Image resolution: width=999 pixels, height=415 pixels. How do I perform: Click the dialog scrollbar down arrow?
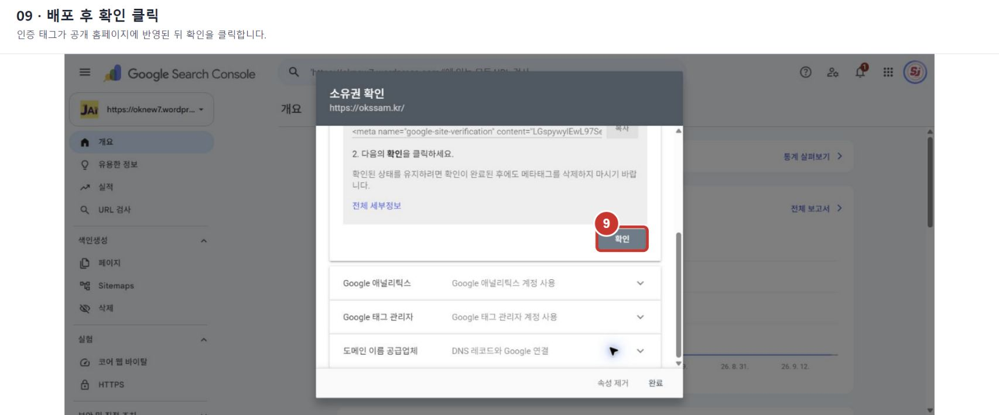coord(679,364)
